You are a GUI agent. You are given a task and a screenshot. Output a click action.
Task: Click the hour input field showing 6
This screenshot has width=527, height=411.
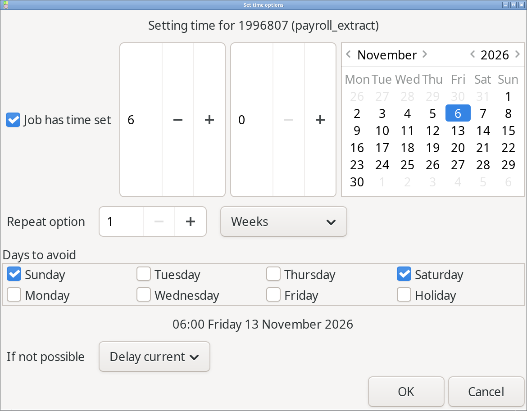tap(141, 120)
